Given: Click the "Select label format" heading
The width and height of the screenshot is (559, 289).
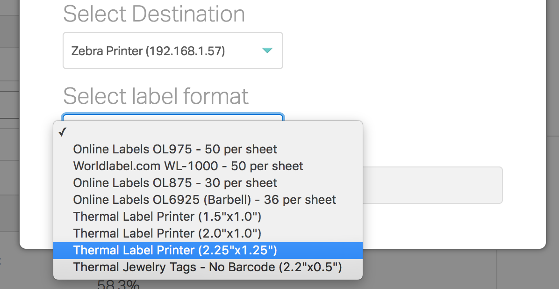Looking at the screenshot, I should point(156,96).
